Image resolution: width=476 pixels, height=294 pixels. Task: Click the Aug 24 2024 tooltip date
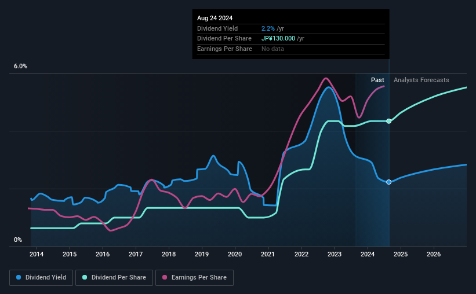215,18
